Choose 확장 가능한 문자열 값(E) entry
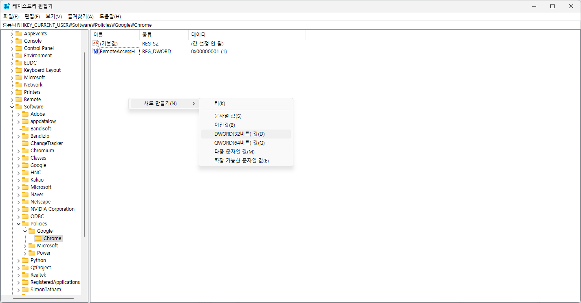 246,161
